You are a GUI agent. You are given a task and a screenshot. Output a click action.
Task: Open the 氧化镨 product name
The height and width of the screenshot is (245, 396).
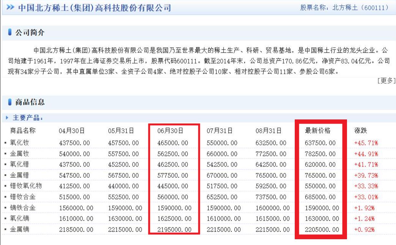(x=20, y=165)
